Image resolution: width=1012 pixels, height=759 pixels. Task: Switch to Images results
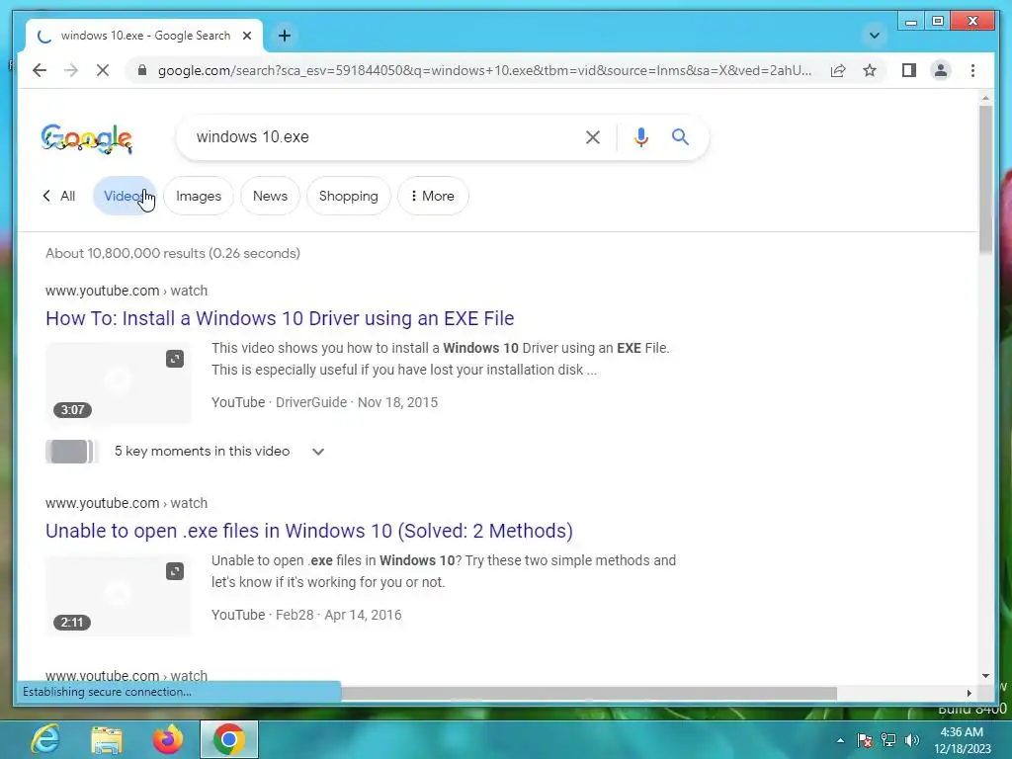point(198,196)
